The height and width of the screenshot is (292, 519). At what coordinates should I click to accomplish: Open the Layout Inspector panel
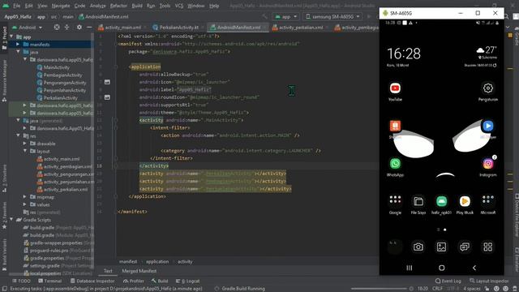[489, 281]
